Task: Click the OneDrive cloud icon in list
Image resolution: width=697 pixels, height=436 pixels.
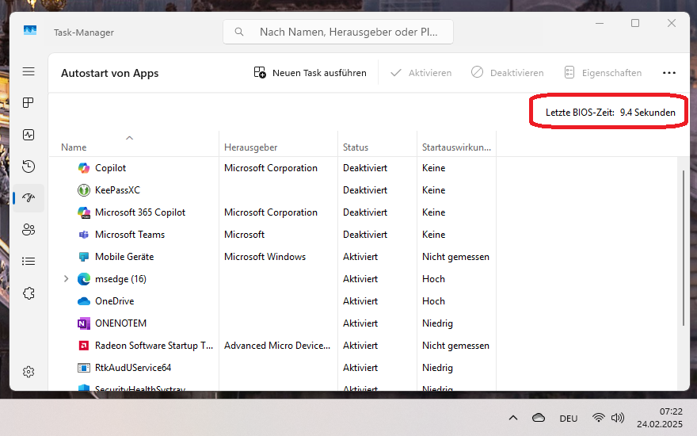Action: coord(84,301)
